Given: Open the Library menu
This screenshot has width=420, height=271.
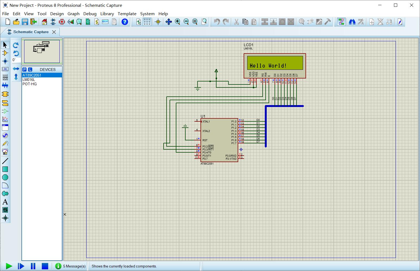Looking at the screenshot, I should tap(107, 14).
